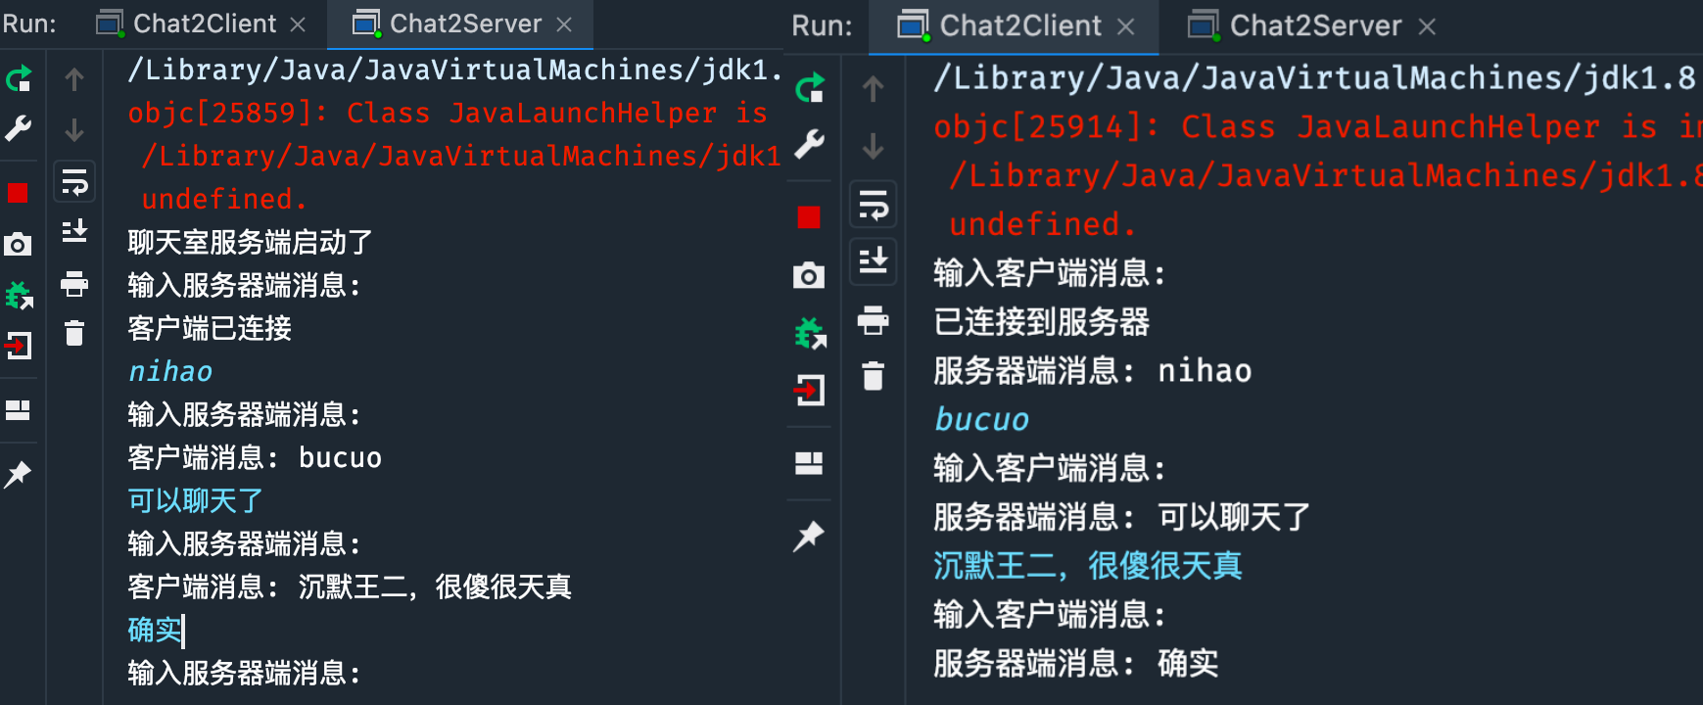Click the wrench icon in the server console toolbar
Image resolution: width=1703 pixels, height=705 pixels.
coord(19,128)
